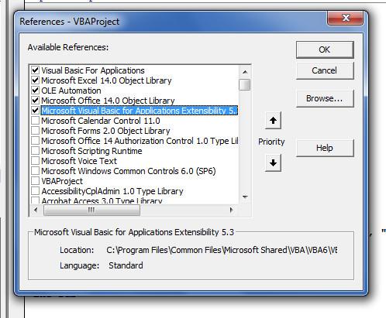Click the horizontal scrollbar thumb

(x=91, y=210)
